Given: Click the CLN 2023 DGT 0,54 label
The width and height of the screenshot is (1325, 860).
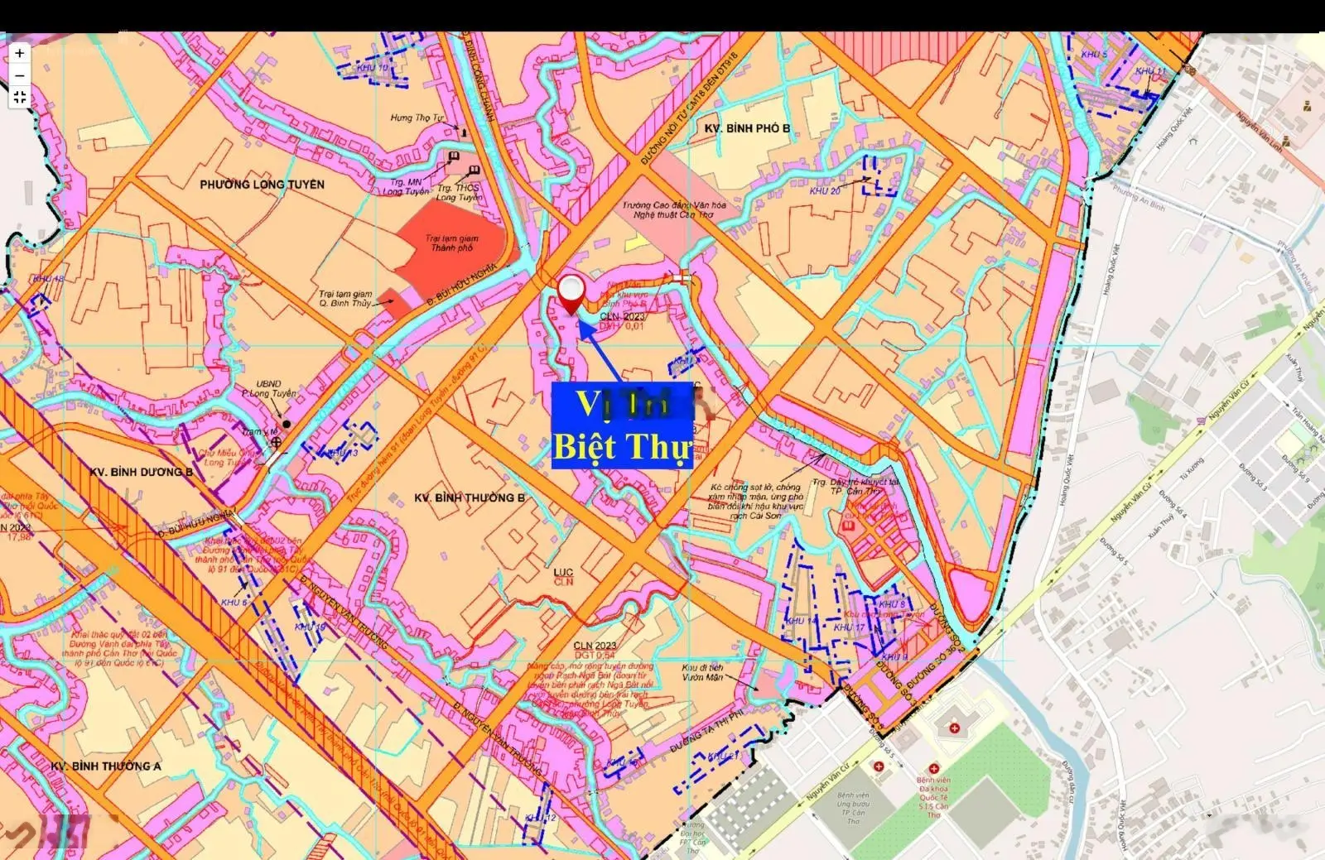Looking at the screenshot, I should (595, 651).
